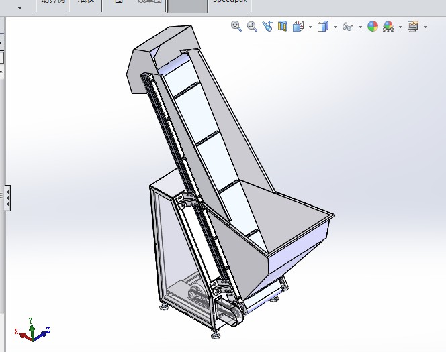
Task: Click the Hide/Show Items glasses icon
Action: pos(348,27)
